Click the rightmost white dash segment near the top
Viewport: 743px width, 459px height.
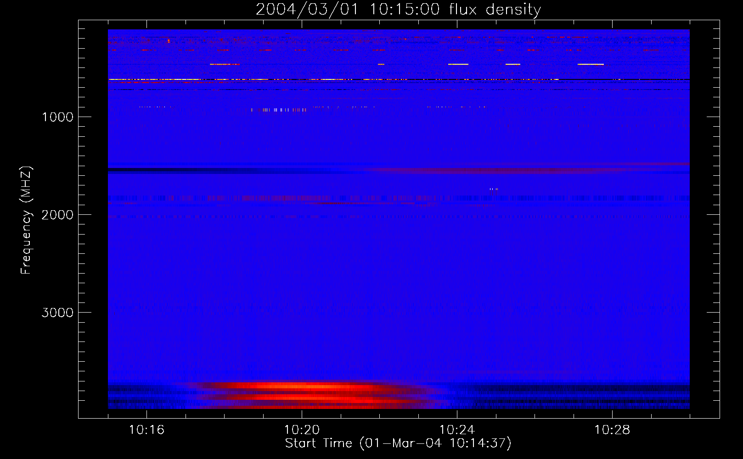click(591, 64)
